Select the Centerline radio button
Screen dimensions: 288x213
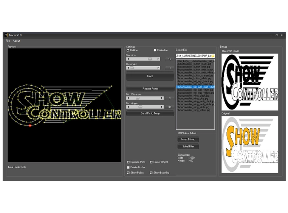[155, 50]
